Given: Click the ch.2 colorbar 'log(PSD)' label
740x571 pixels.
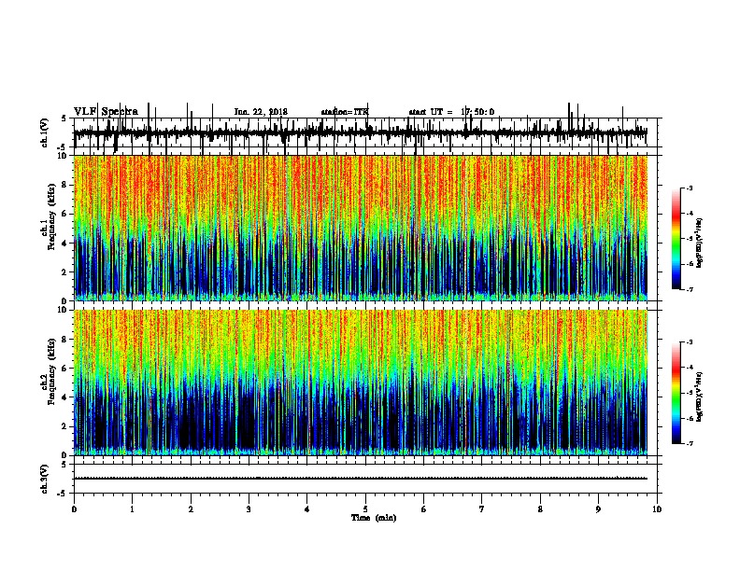Looking at the screenshot, I should pos(700,397).
